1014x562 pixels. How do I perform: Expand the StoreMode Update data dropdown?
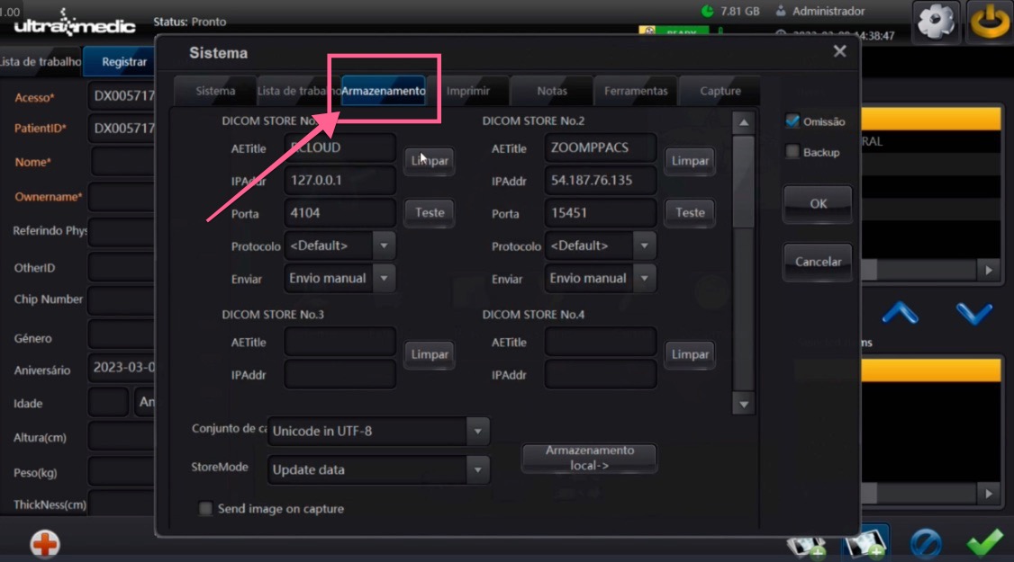[479, 469]
